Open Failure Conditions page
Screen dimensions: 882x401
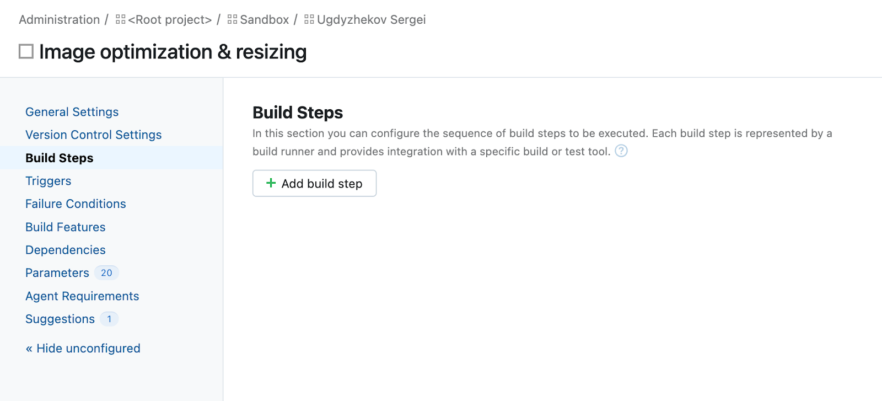[x=76, y=204]
